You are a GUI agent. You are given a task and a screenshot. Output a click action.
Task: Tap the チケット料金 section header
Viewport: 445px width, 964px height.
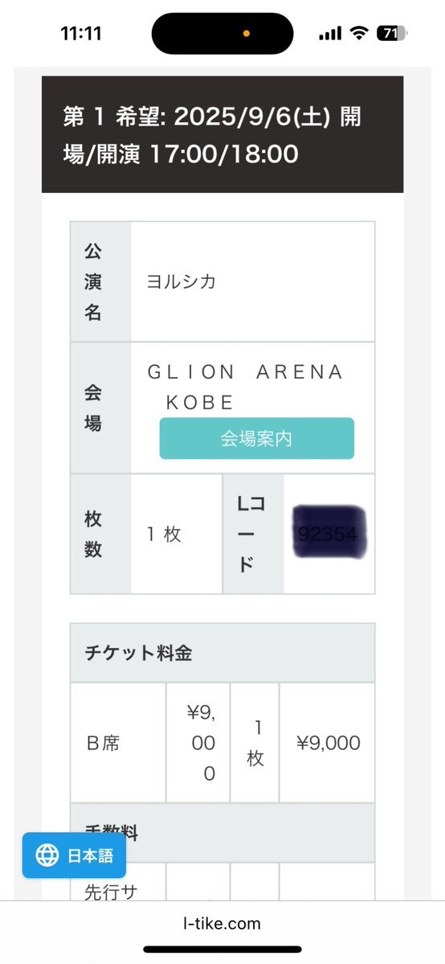coord(222,653)
